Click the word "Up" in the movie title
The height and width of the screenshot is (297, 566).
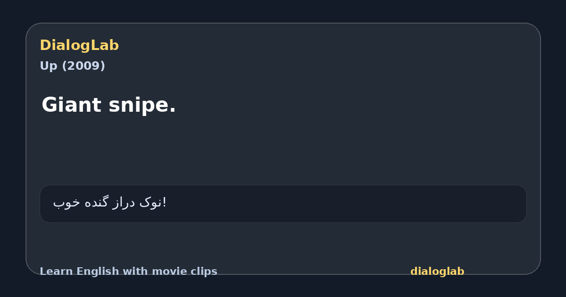pos(49,66)
